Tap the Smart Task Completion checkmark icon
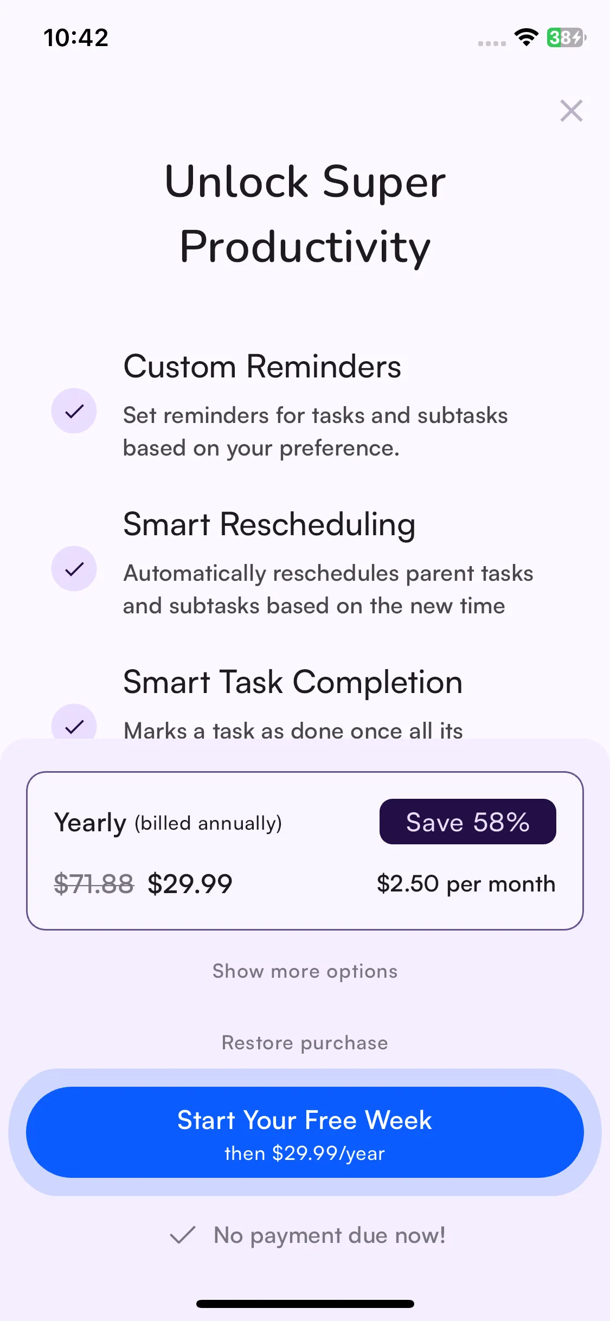 (74, 722)
